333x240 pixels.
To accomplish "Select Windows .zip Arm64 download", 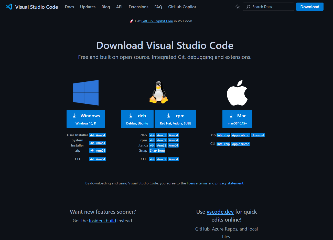I will coord(101,151).
